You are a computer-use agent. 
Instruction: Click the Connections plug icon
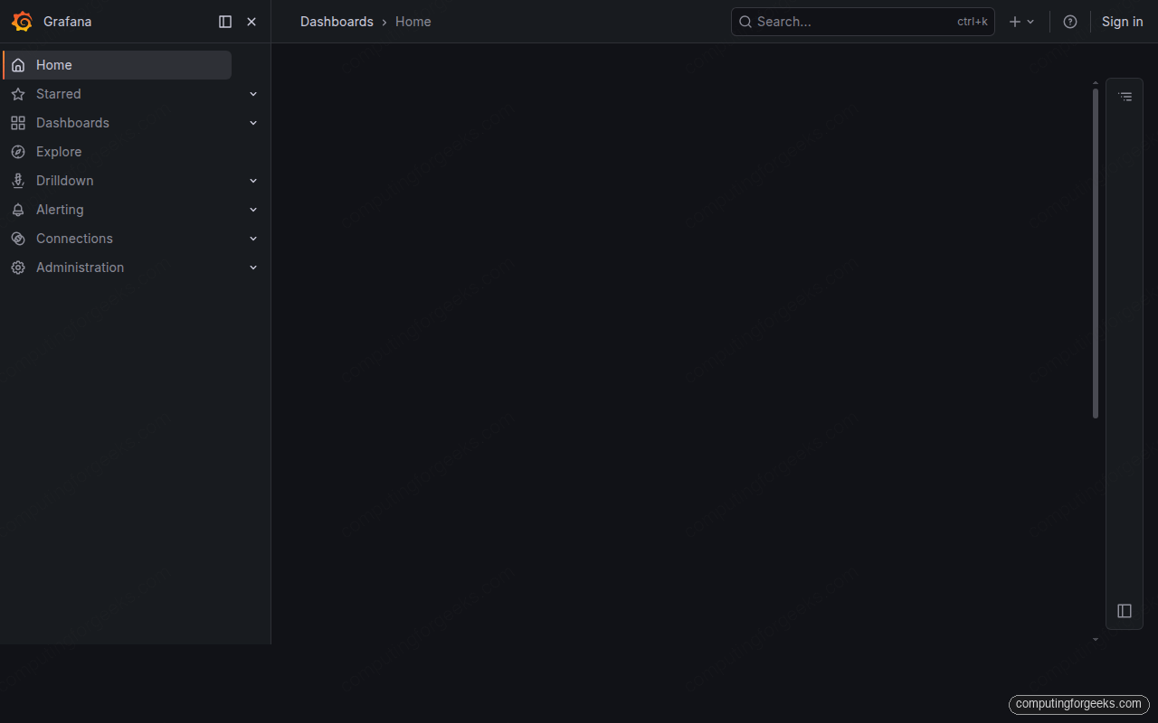(x=18, y=238)
